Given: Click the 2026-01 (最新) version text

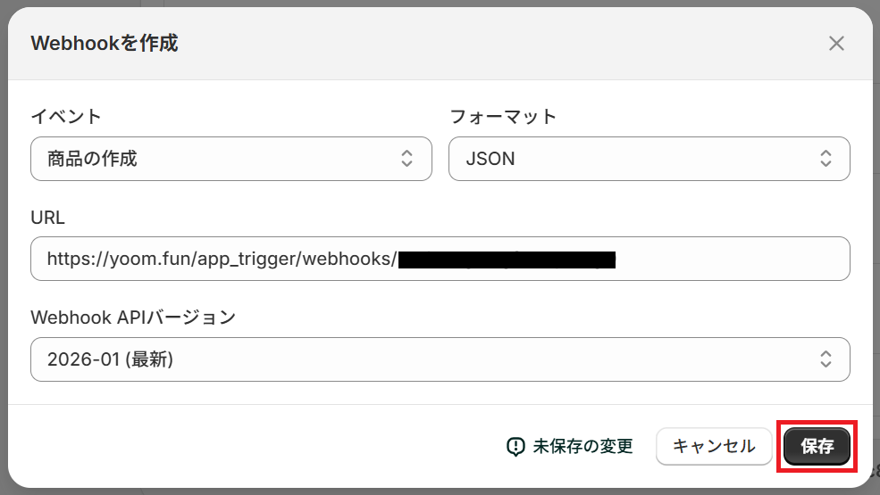Looking at the screenshot, I should point(110,359).
